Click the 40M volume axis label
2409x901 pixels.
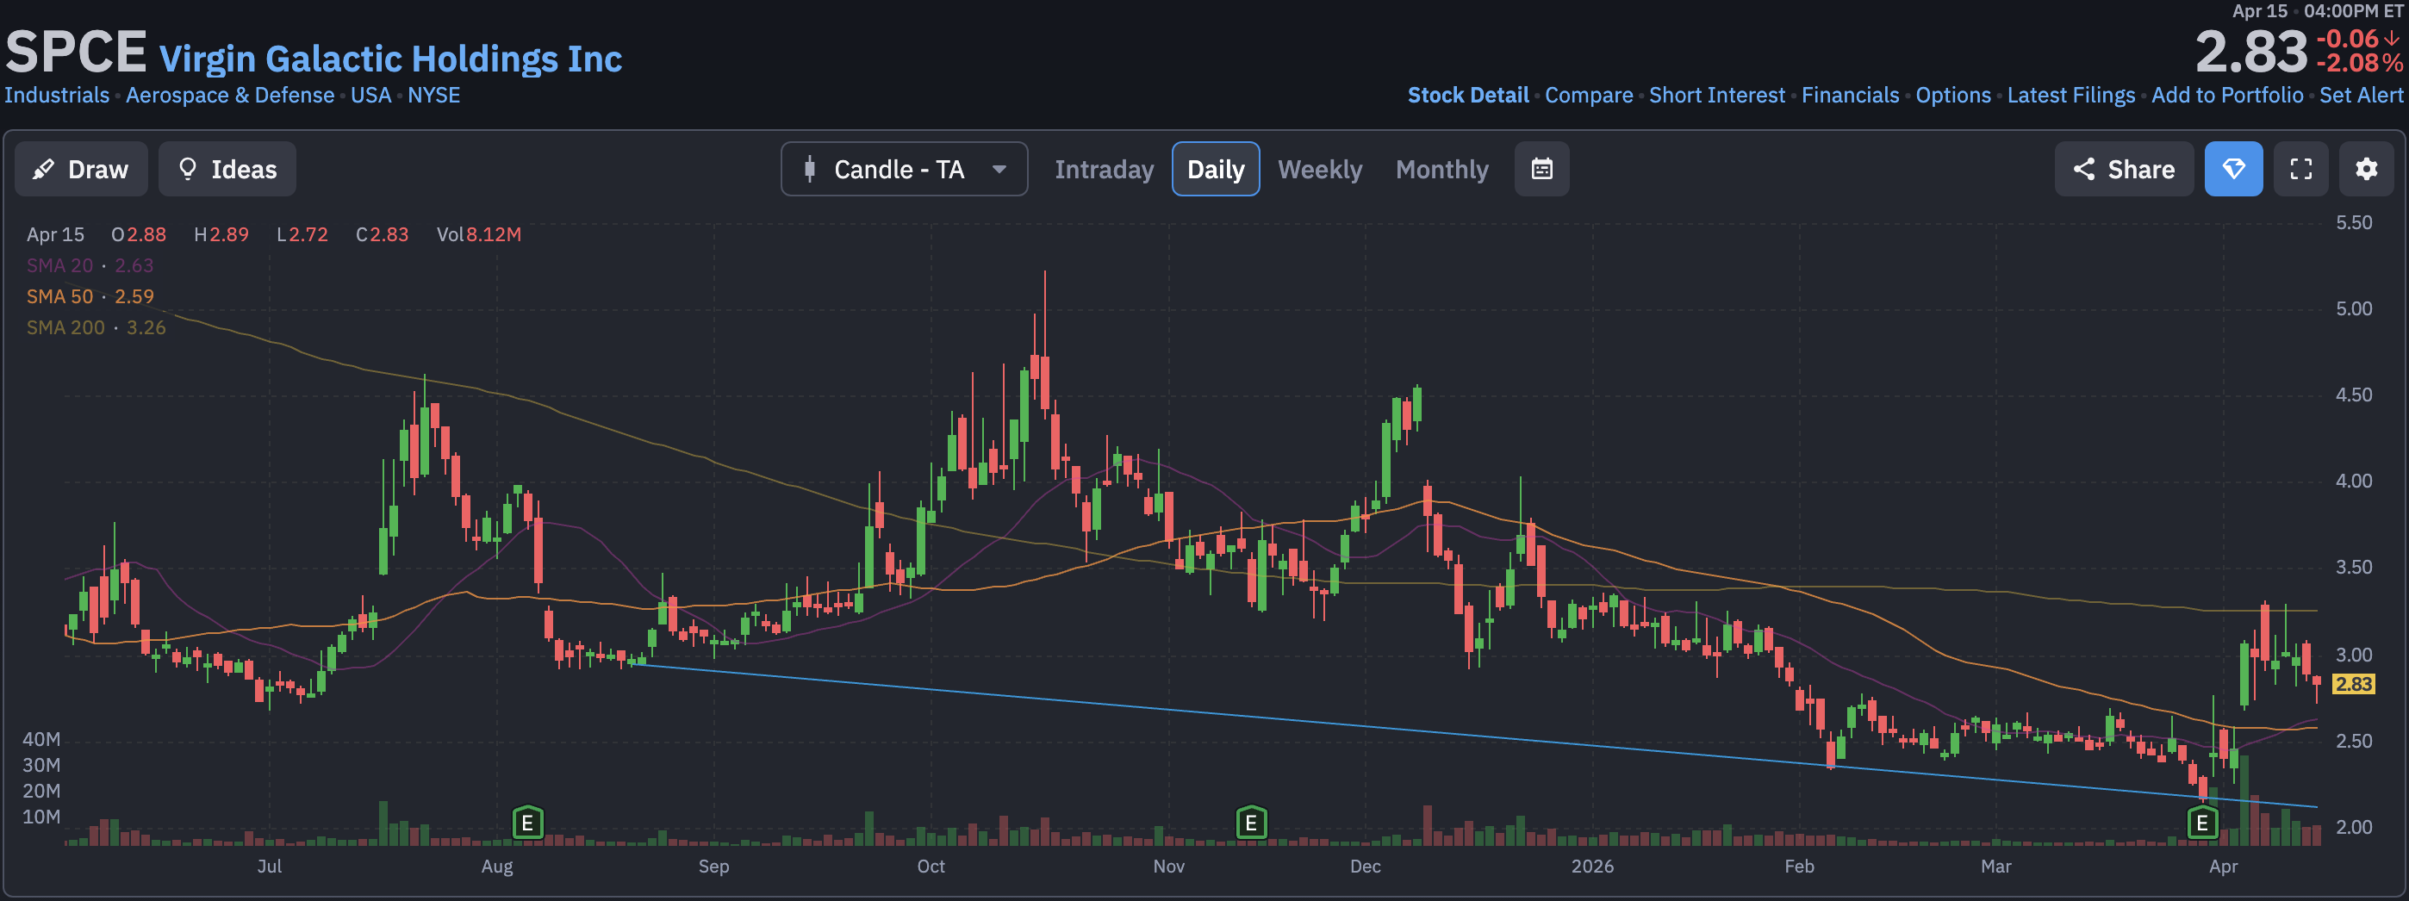pyautogui.click(x=41, y=739)
